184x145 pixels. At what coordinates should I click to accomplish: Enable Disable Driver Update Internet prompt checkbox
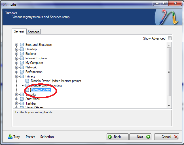27,81
